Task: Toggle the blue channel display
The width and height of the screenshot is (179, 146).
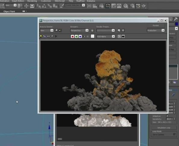Action: [x=80, y=37]
